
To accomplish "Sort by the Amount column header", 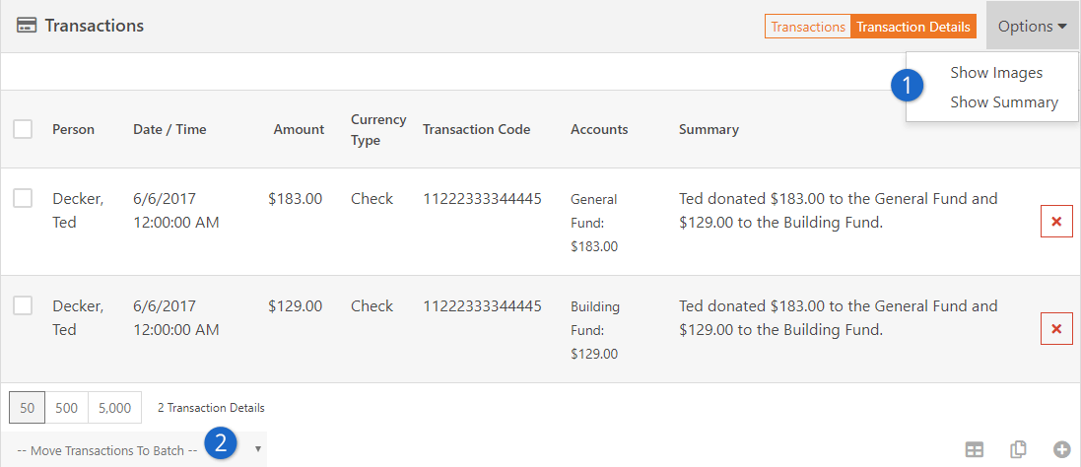I will point(299,129).
